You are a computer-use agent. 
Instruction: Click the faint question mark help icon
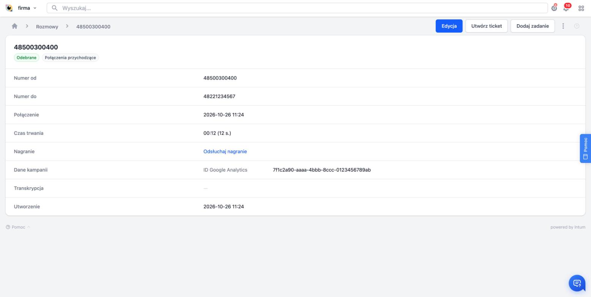(577, 26)
